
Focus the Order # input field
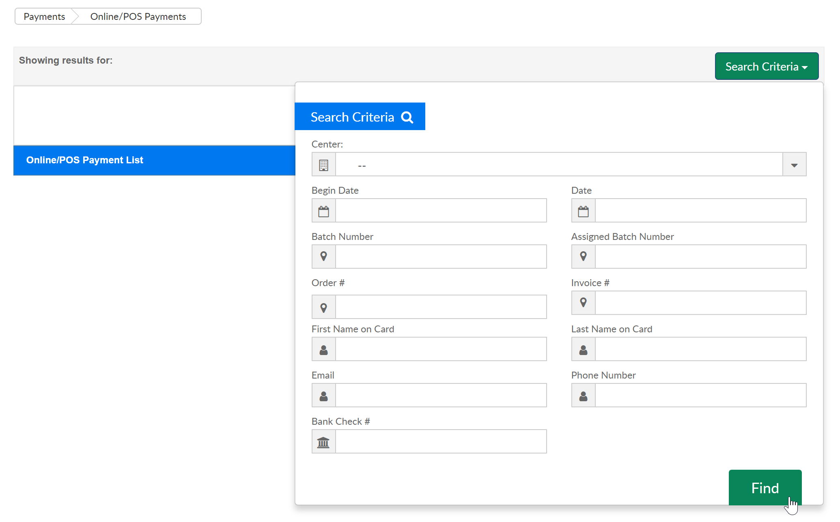[441, 307]
